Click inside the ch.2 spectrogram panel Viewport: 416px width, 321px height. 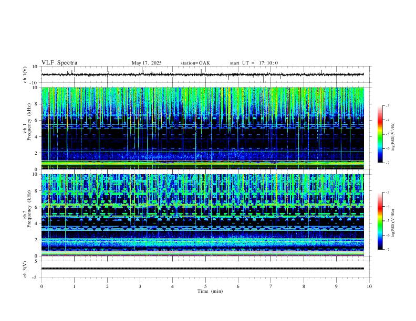click(x=203, y=215)
